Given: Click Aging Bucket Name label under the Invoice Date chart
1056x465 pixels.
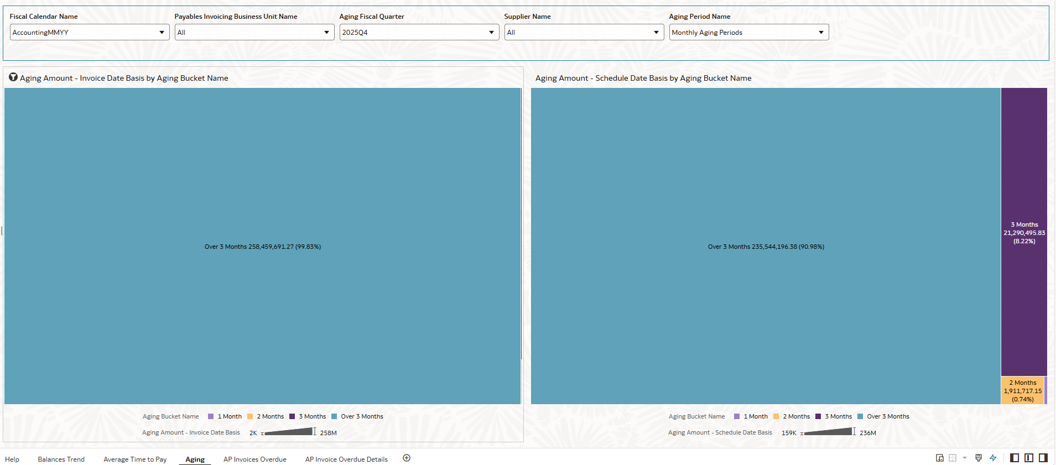Looking at the screenshot, I should tap(170, 416).
